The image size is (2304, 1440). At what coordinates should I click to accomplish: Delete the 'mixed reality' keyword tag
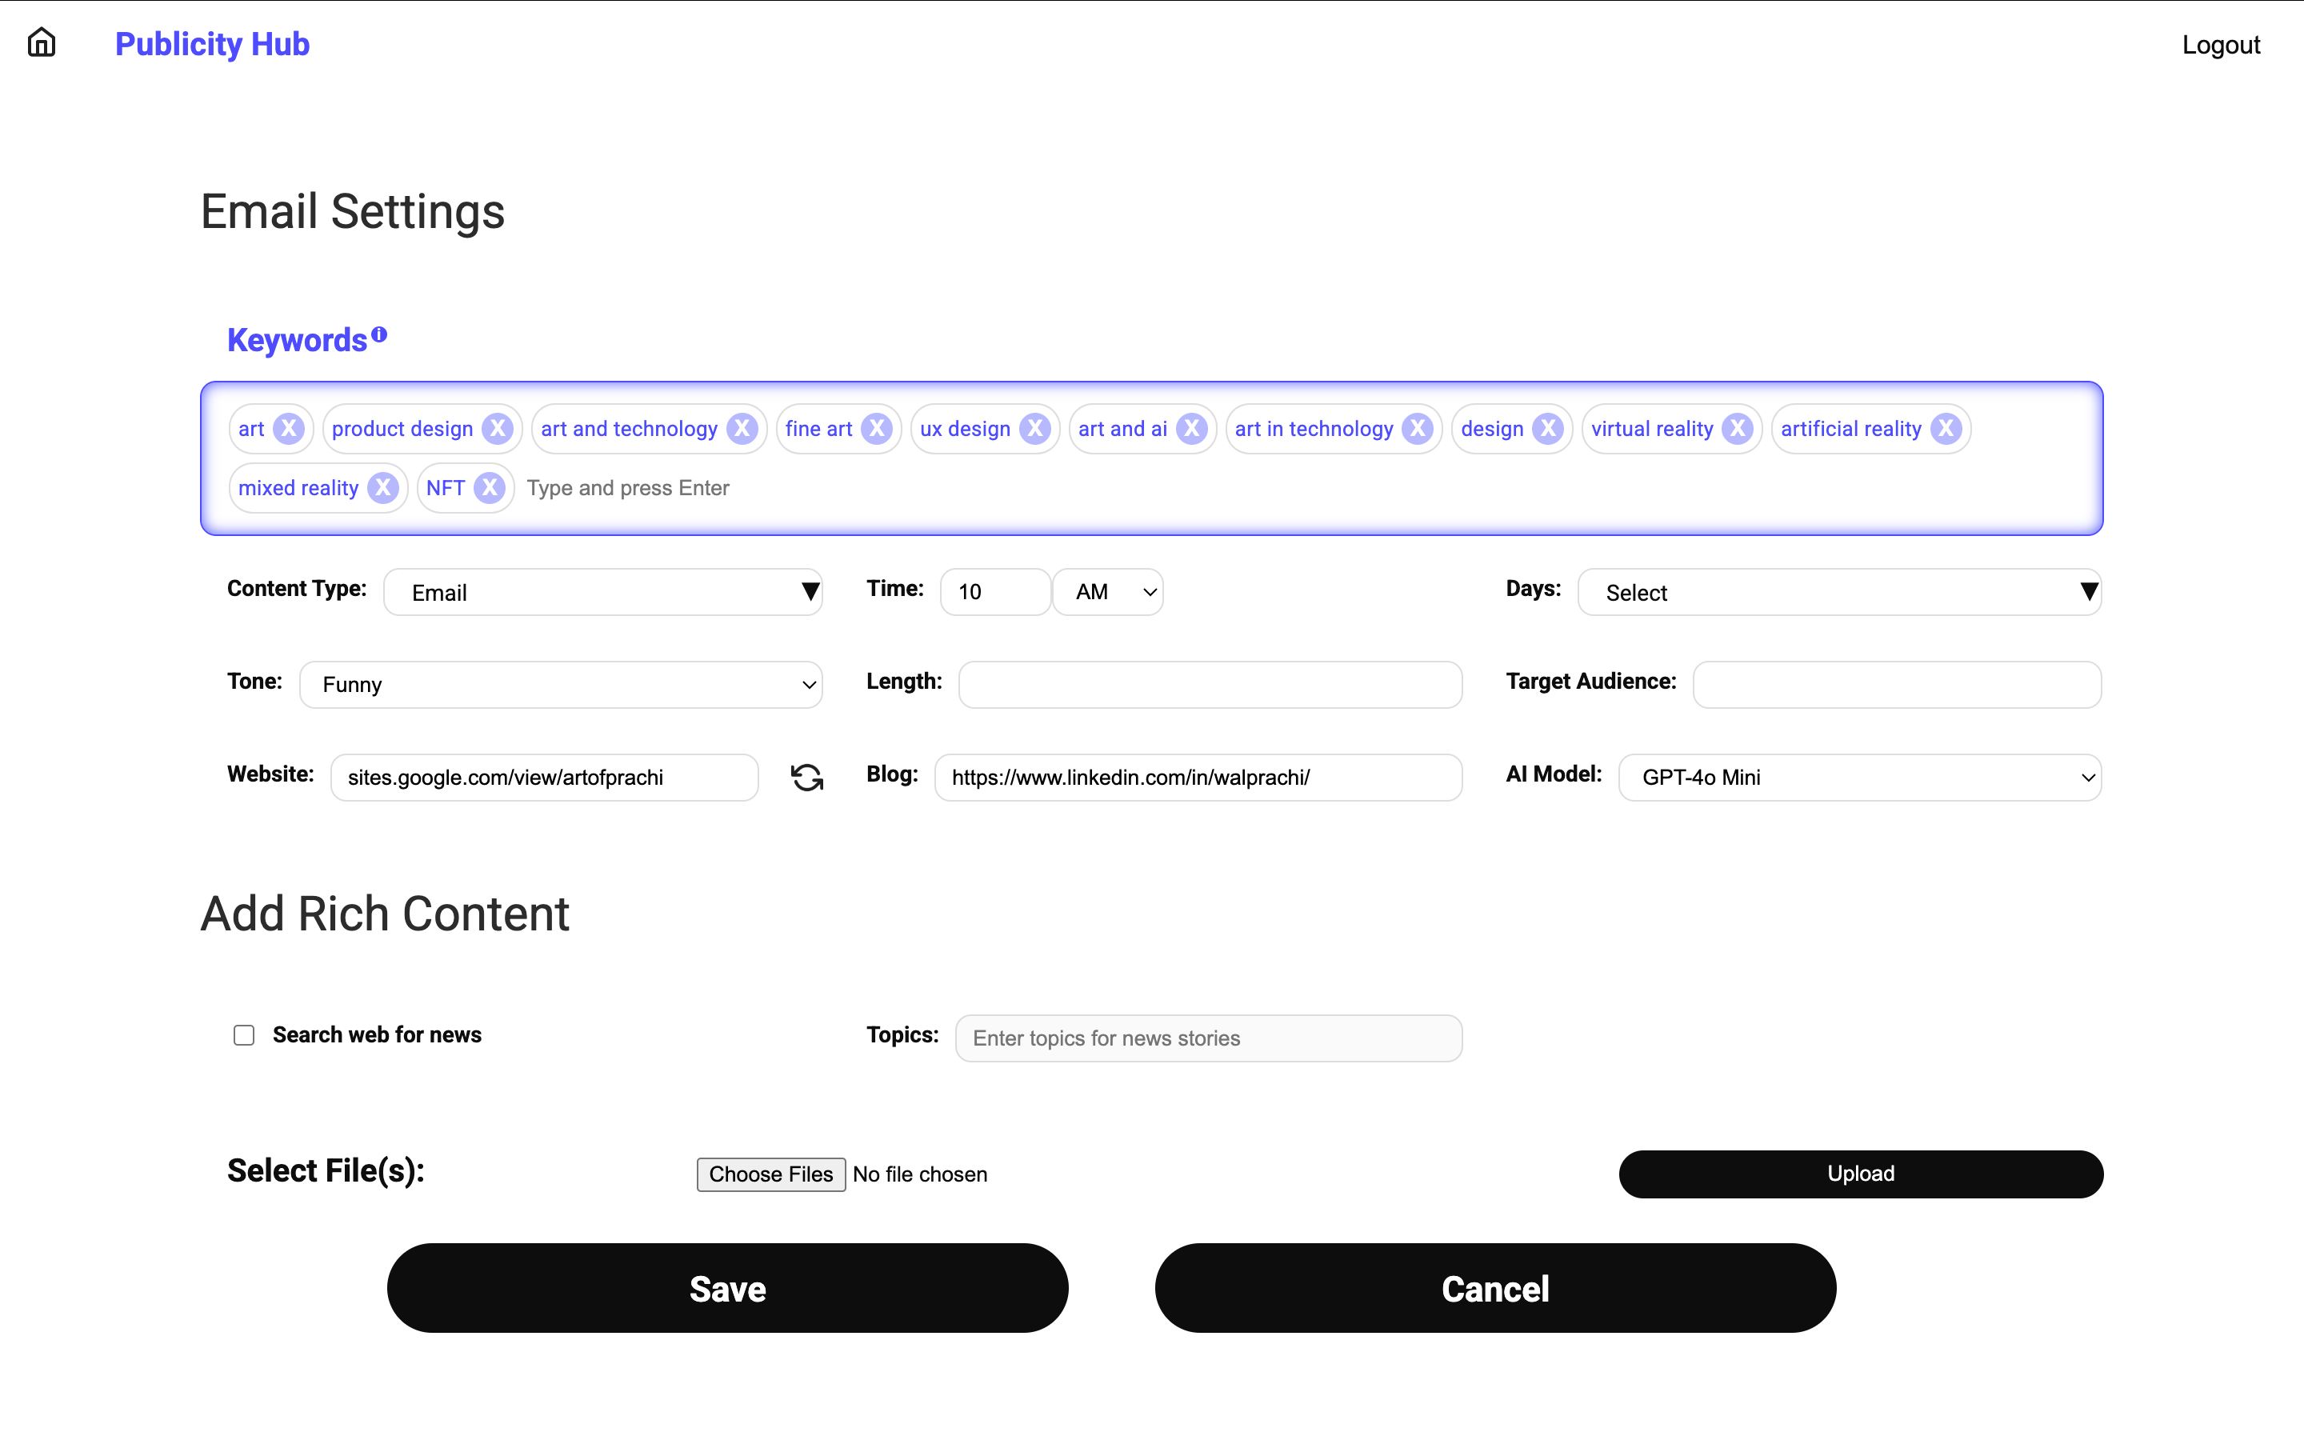coord(382,488)
